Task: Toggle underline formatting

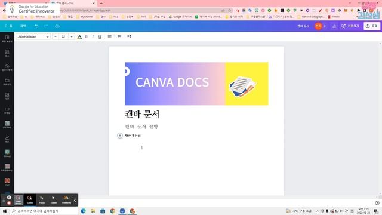Action: pyautogui.click(x=100, y=36)
